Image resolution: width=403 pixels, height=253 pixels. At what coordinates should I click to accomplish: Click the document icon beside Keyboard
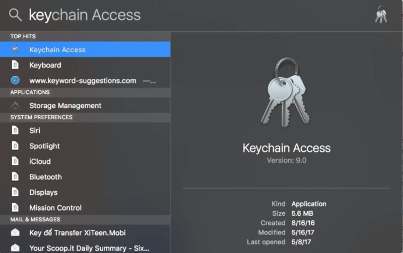coord(15,65)
